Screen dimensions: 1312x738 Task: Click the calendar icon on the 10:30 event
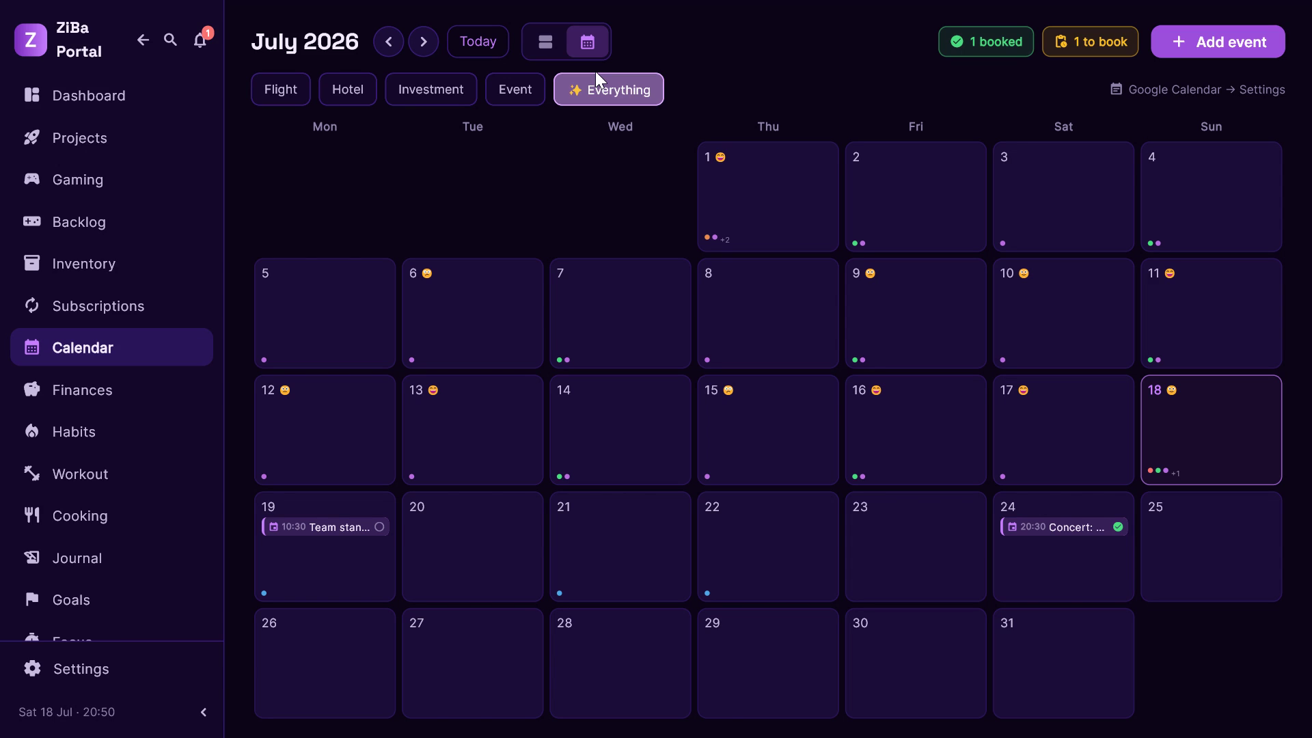[x=273, y=527]
